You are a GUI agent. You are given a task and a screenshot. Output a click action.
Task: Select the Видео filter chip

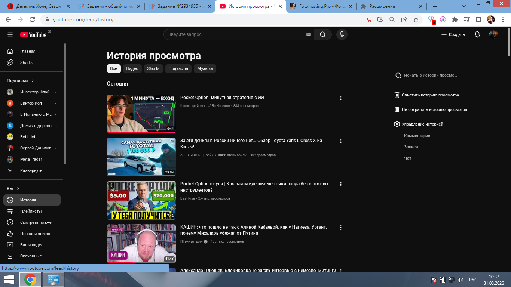(132, 69)
